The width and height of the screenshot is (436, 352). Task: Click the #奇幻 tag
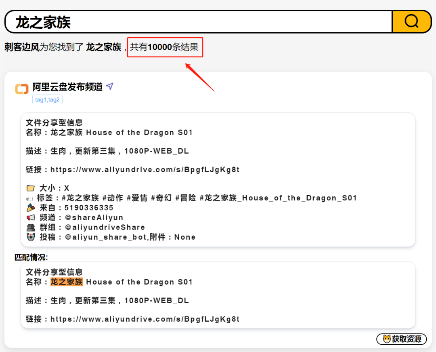tap(161, 198)
